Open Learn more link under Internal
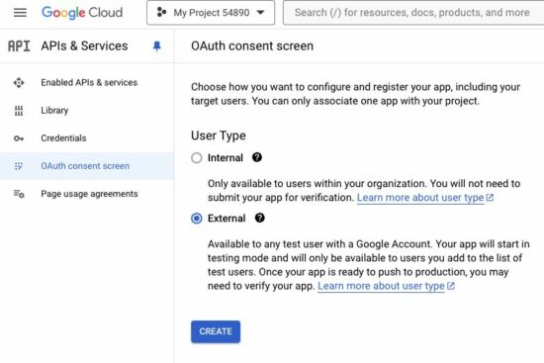Screen dimensions: 544x363 [420, 198]
